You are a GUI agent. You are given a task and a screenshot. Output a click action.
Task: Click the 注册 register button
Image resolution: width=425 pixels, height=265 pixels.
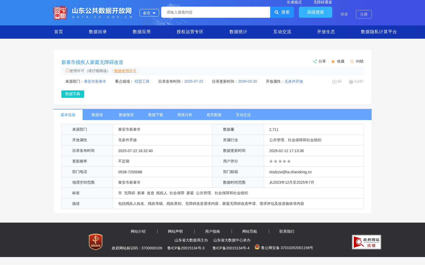[x=364, y=14]
